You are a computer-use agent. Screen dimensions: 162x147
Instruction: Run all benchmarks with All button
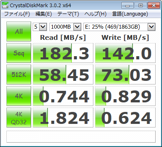click(19, 31)
